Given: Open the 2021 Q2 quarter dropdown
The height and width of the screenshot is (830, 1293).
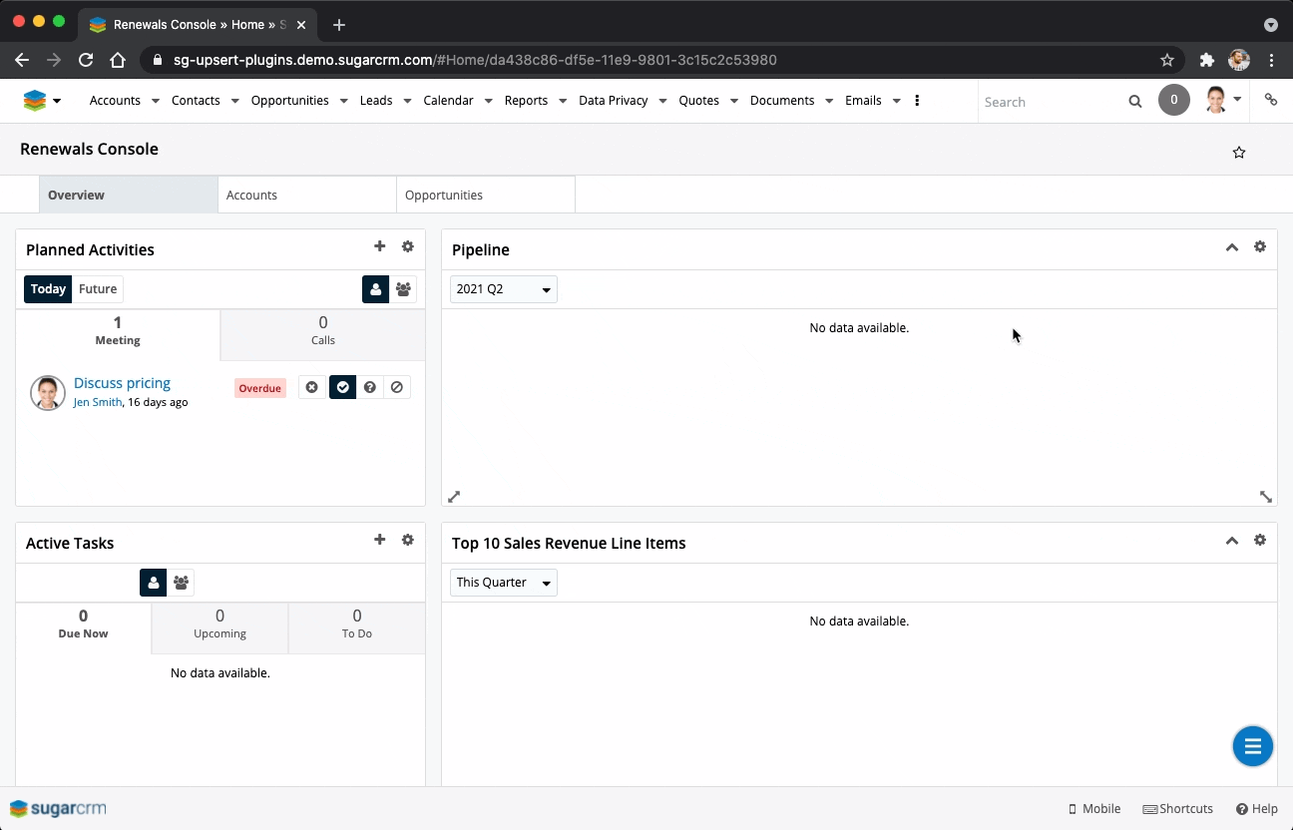Looking at the screenshot, I should 503,289.
